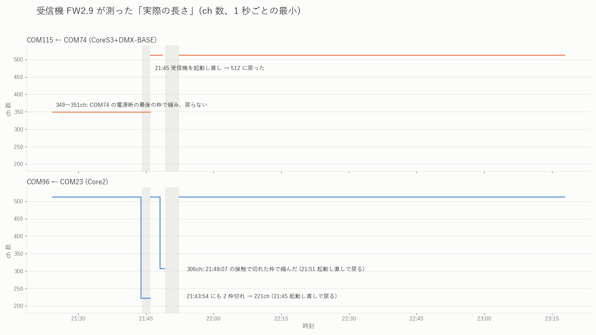Click the x-axis tick '22:30'
Screen dimensions: 596x335
[x=349, y=319]
